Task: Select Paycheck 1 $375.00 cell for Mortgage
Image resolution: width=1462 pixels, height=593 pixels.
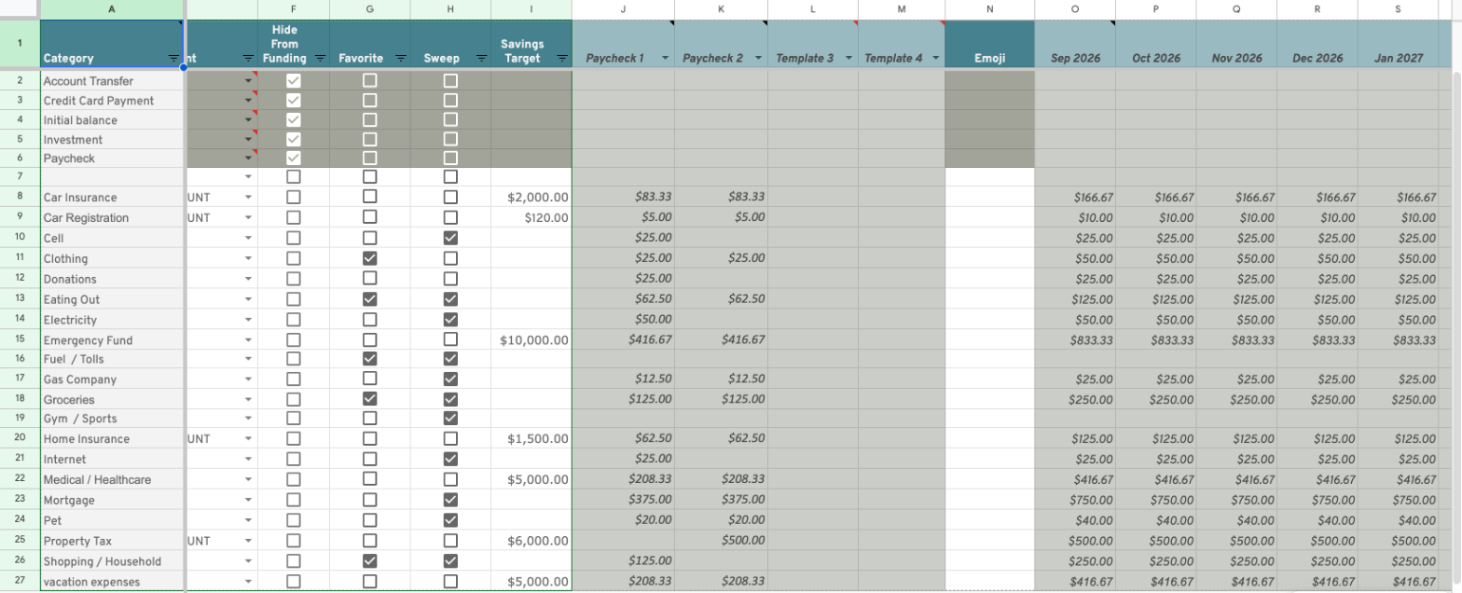Action: point(623,500)
